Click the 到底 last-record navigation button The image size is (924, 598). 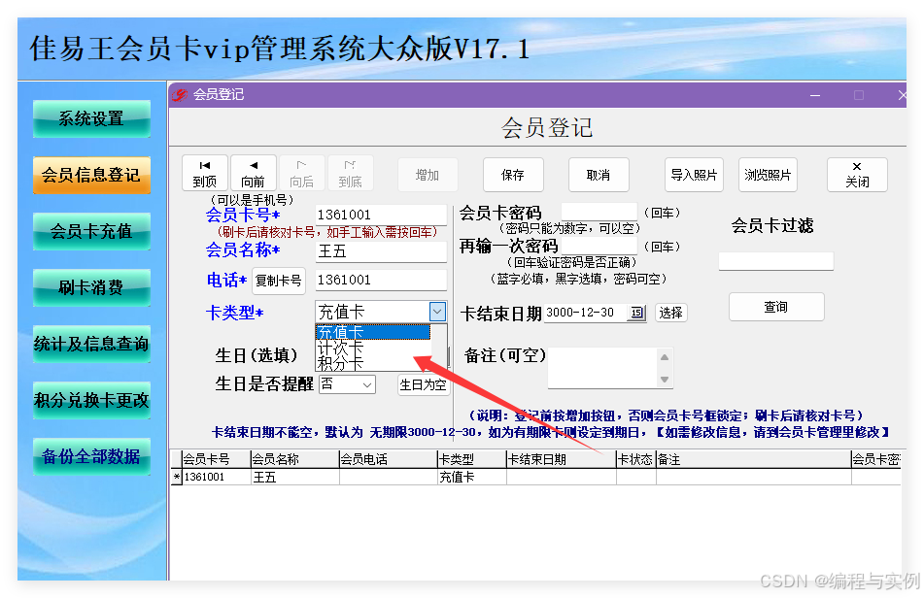coord(350,174)
